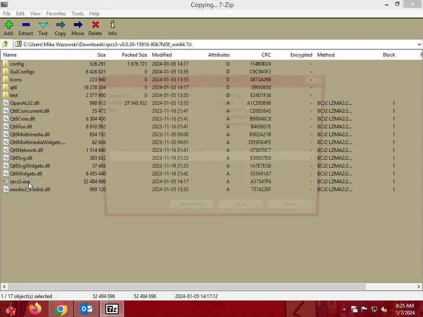
Task: Select the Qt6Multimedia.dll file name
Action: 30,134
